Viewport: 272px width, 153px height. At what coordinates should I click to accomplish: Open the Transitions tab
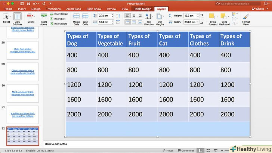point(53,9)
